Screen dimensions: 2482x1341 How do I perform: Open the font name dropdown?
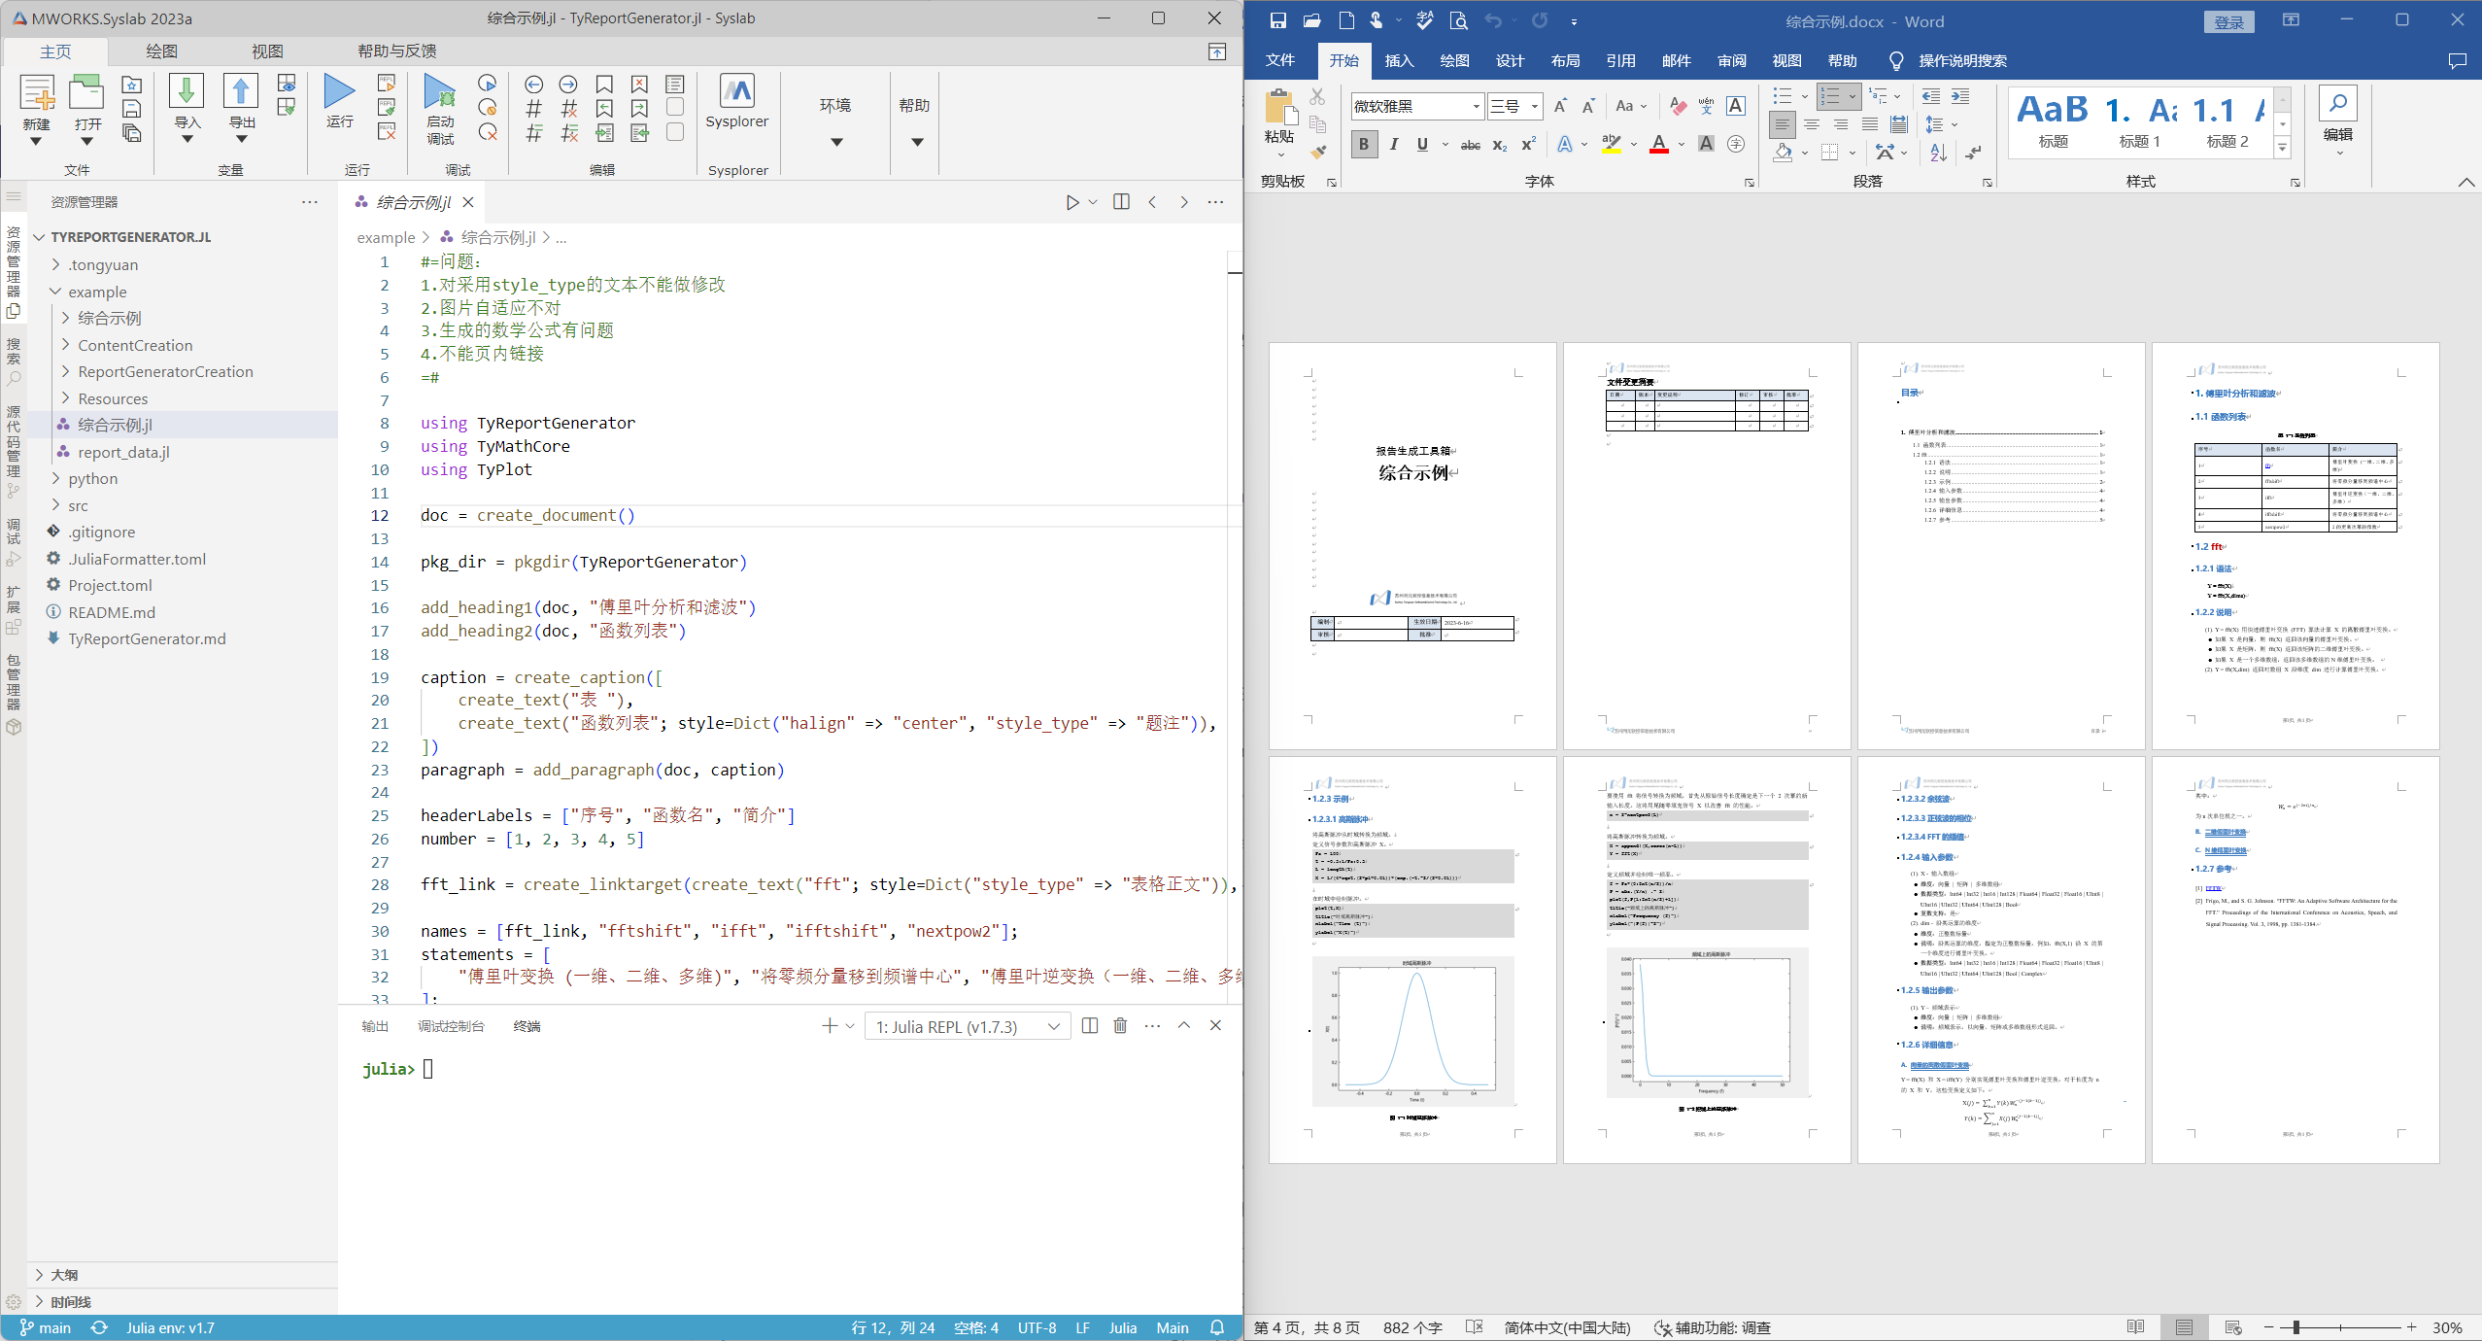[x=1476, y=106]
